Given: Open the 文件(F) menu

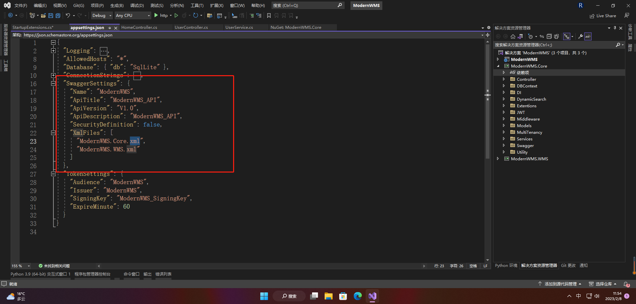Looking at the screenshot, I should click(21, 6).
